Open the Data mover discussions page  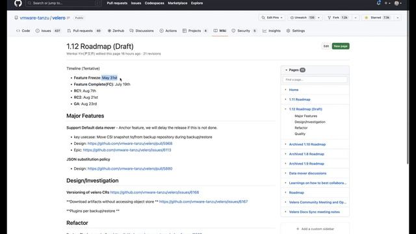tap(307, 174)
